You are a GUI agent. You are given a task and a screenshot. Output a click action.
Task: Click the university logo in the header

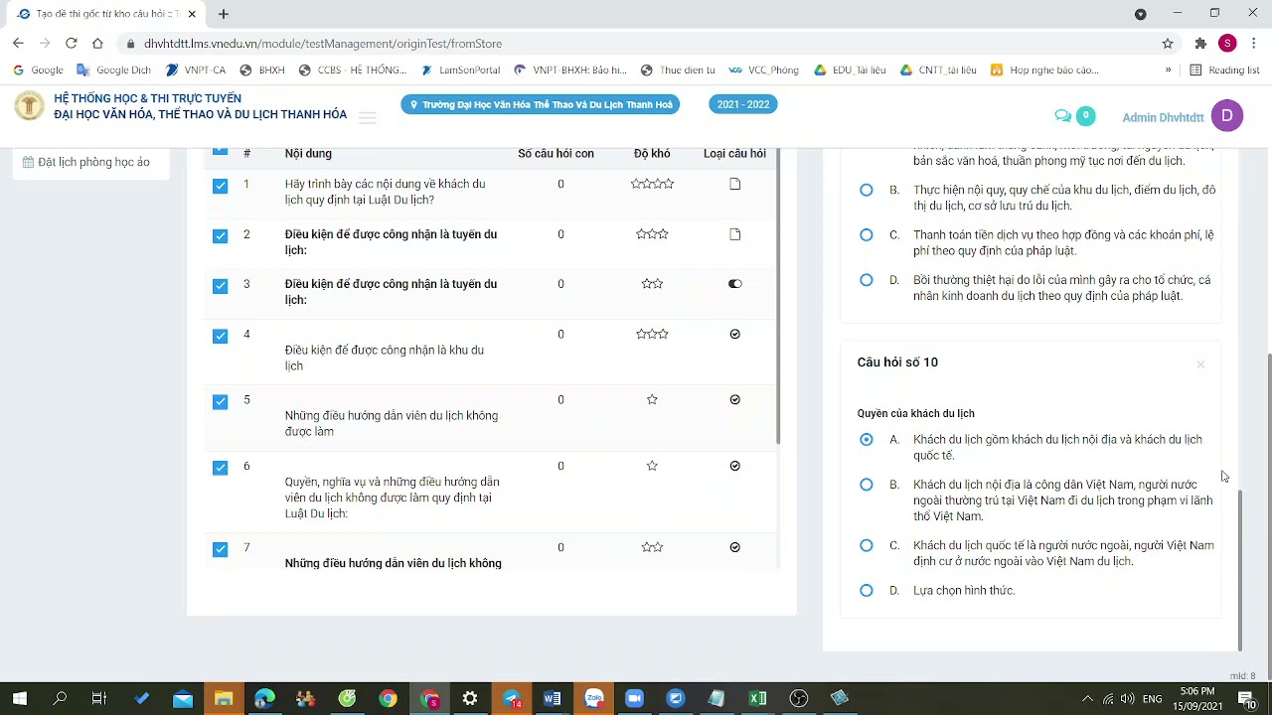pos(29,105)
